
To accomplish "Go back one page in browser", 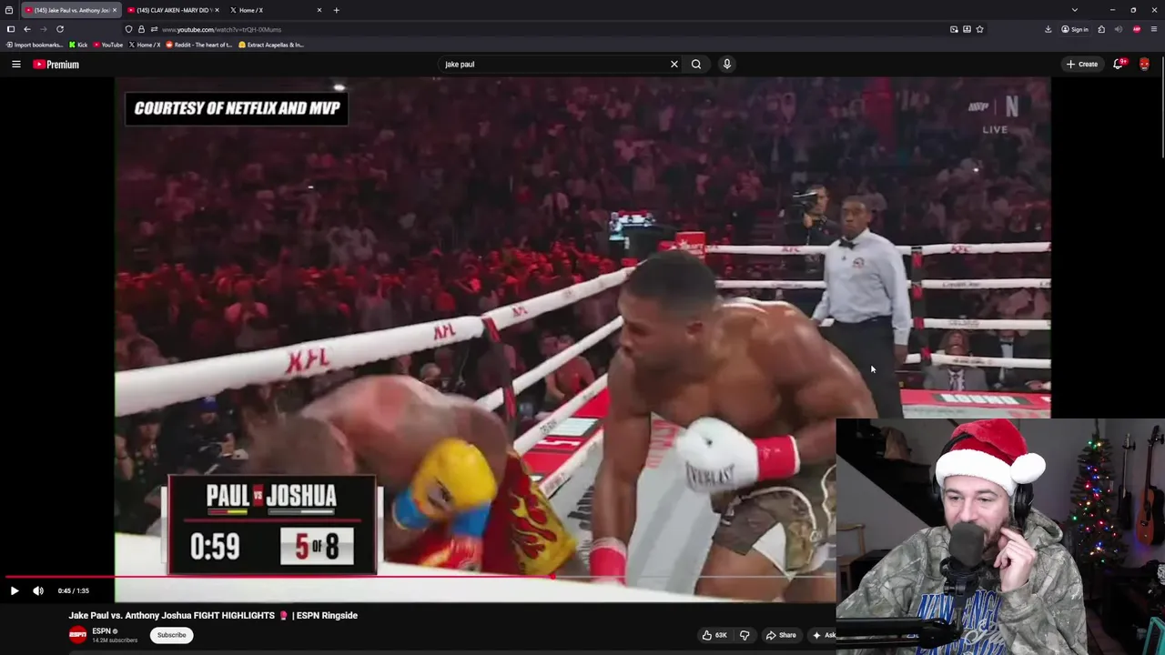I will pyautogui.click(x=27, y=29).
